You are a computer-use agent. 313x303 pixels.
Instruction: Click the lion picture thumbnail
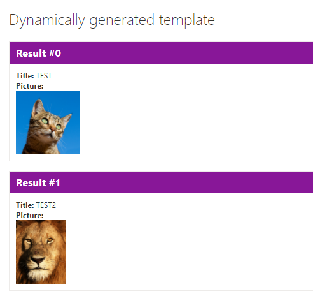click(41, 252)
